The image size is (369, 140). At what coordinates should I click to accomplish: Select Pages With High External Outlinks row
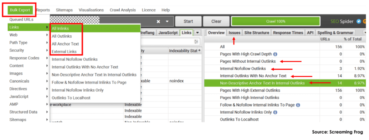pyautogui.click(x=285, y=90)
